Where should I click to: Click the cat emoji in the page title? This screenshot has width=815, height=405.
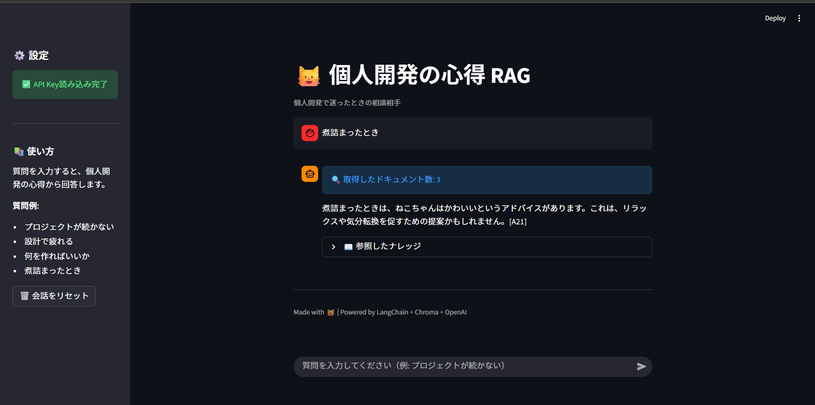click(310, 75)
